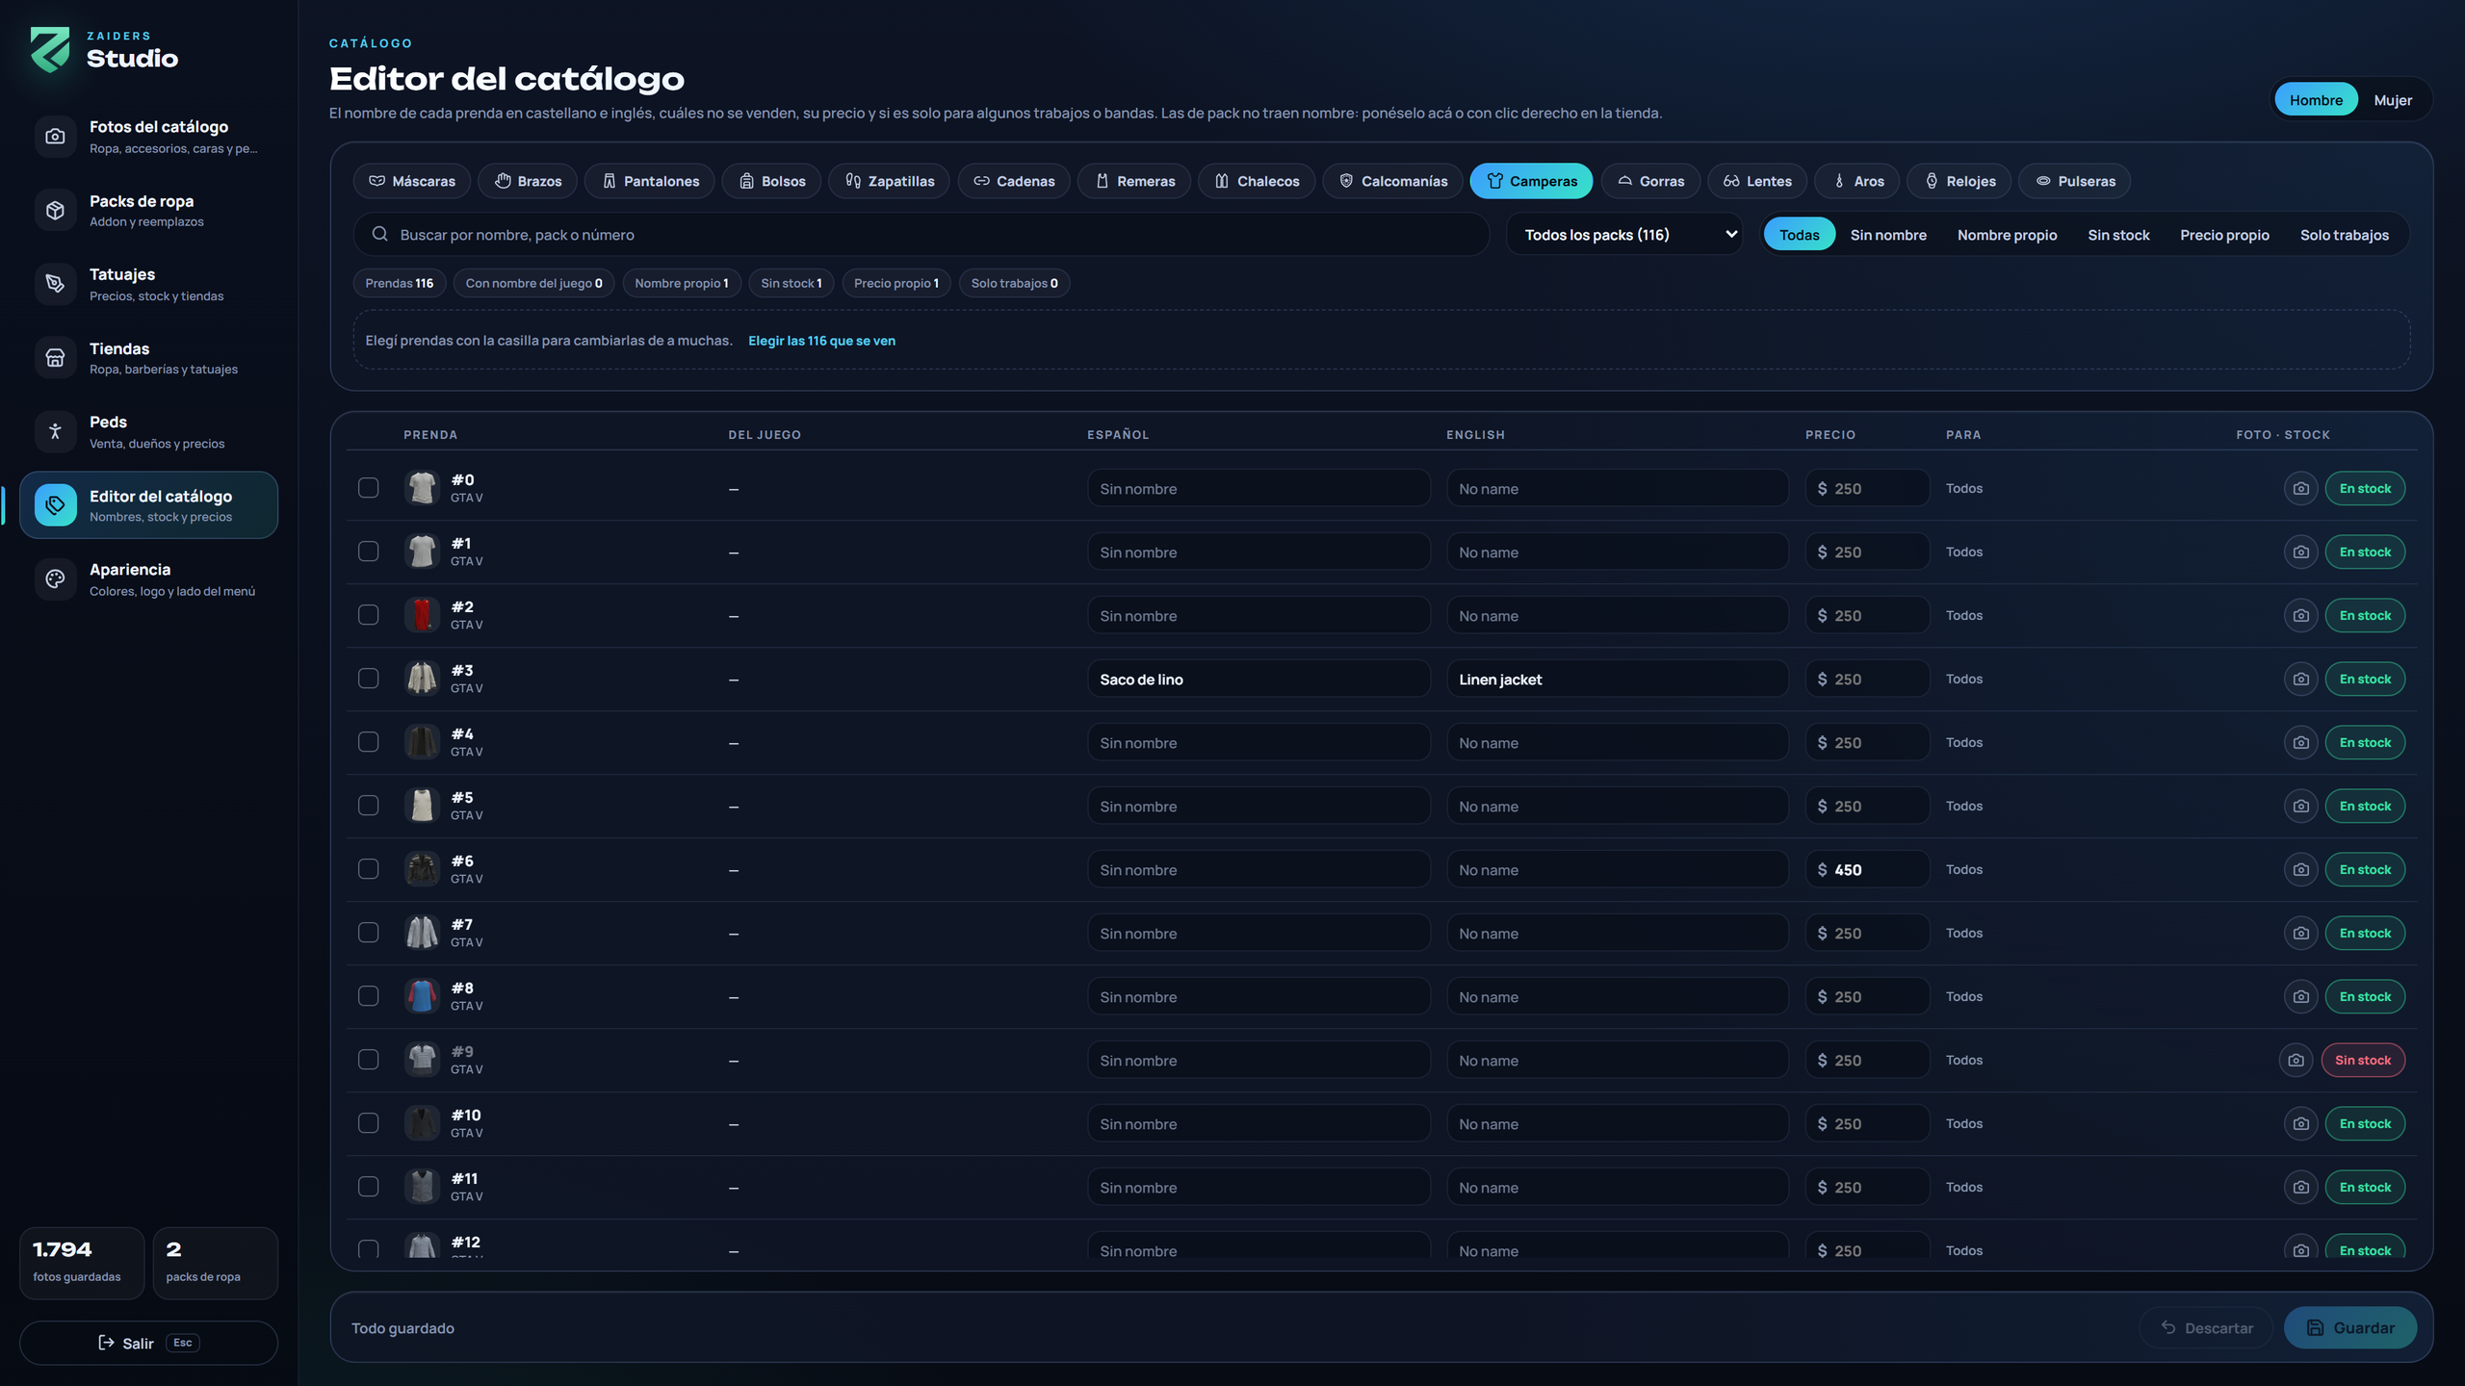The height and width of the screenshot is (1386, 2465).
Task: Select the Tiendas store icon
Action: point(55,357)
